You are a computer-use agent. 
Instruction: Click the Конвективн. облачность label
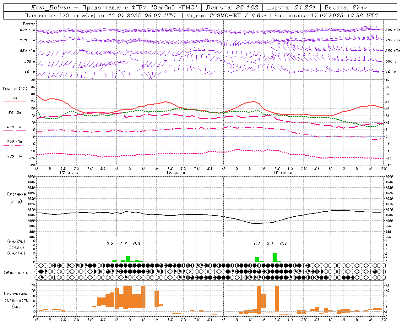click(x=16, y=297)
